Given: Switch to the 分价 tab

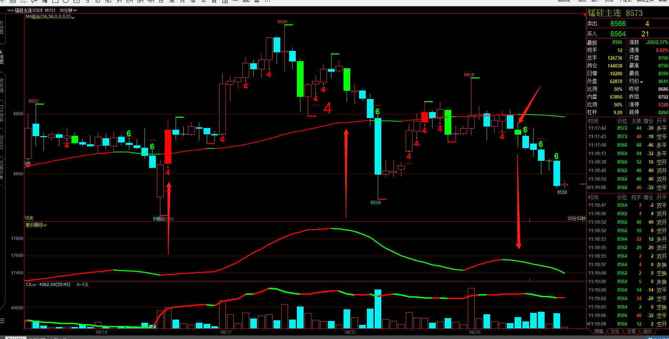Looking at the screenshot, I should pyautogui.click(x=615, y=332).
